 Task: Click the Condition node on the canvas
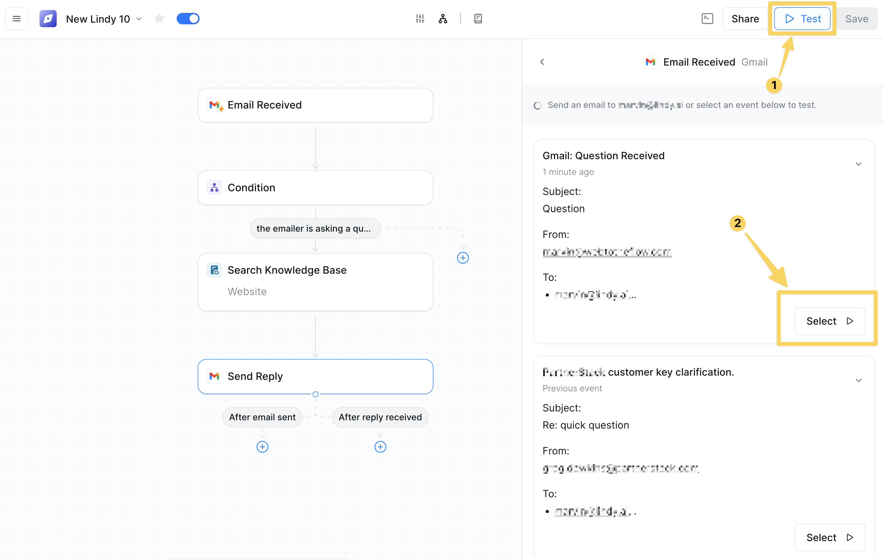coord(315,188)
